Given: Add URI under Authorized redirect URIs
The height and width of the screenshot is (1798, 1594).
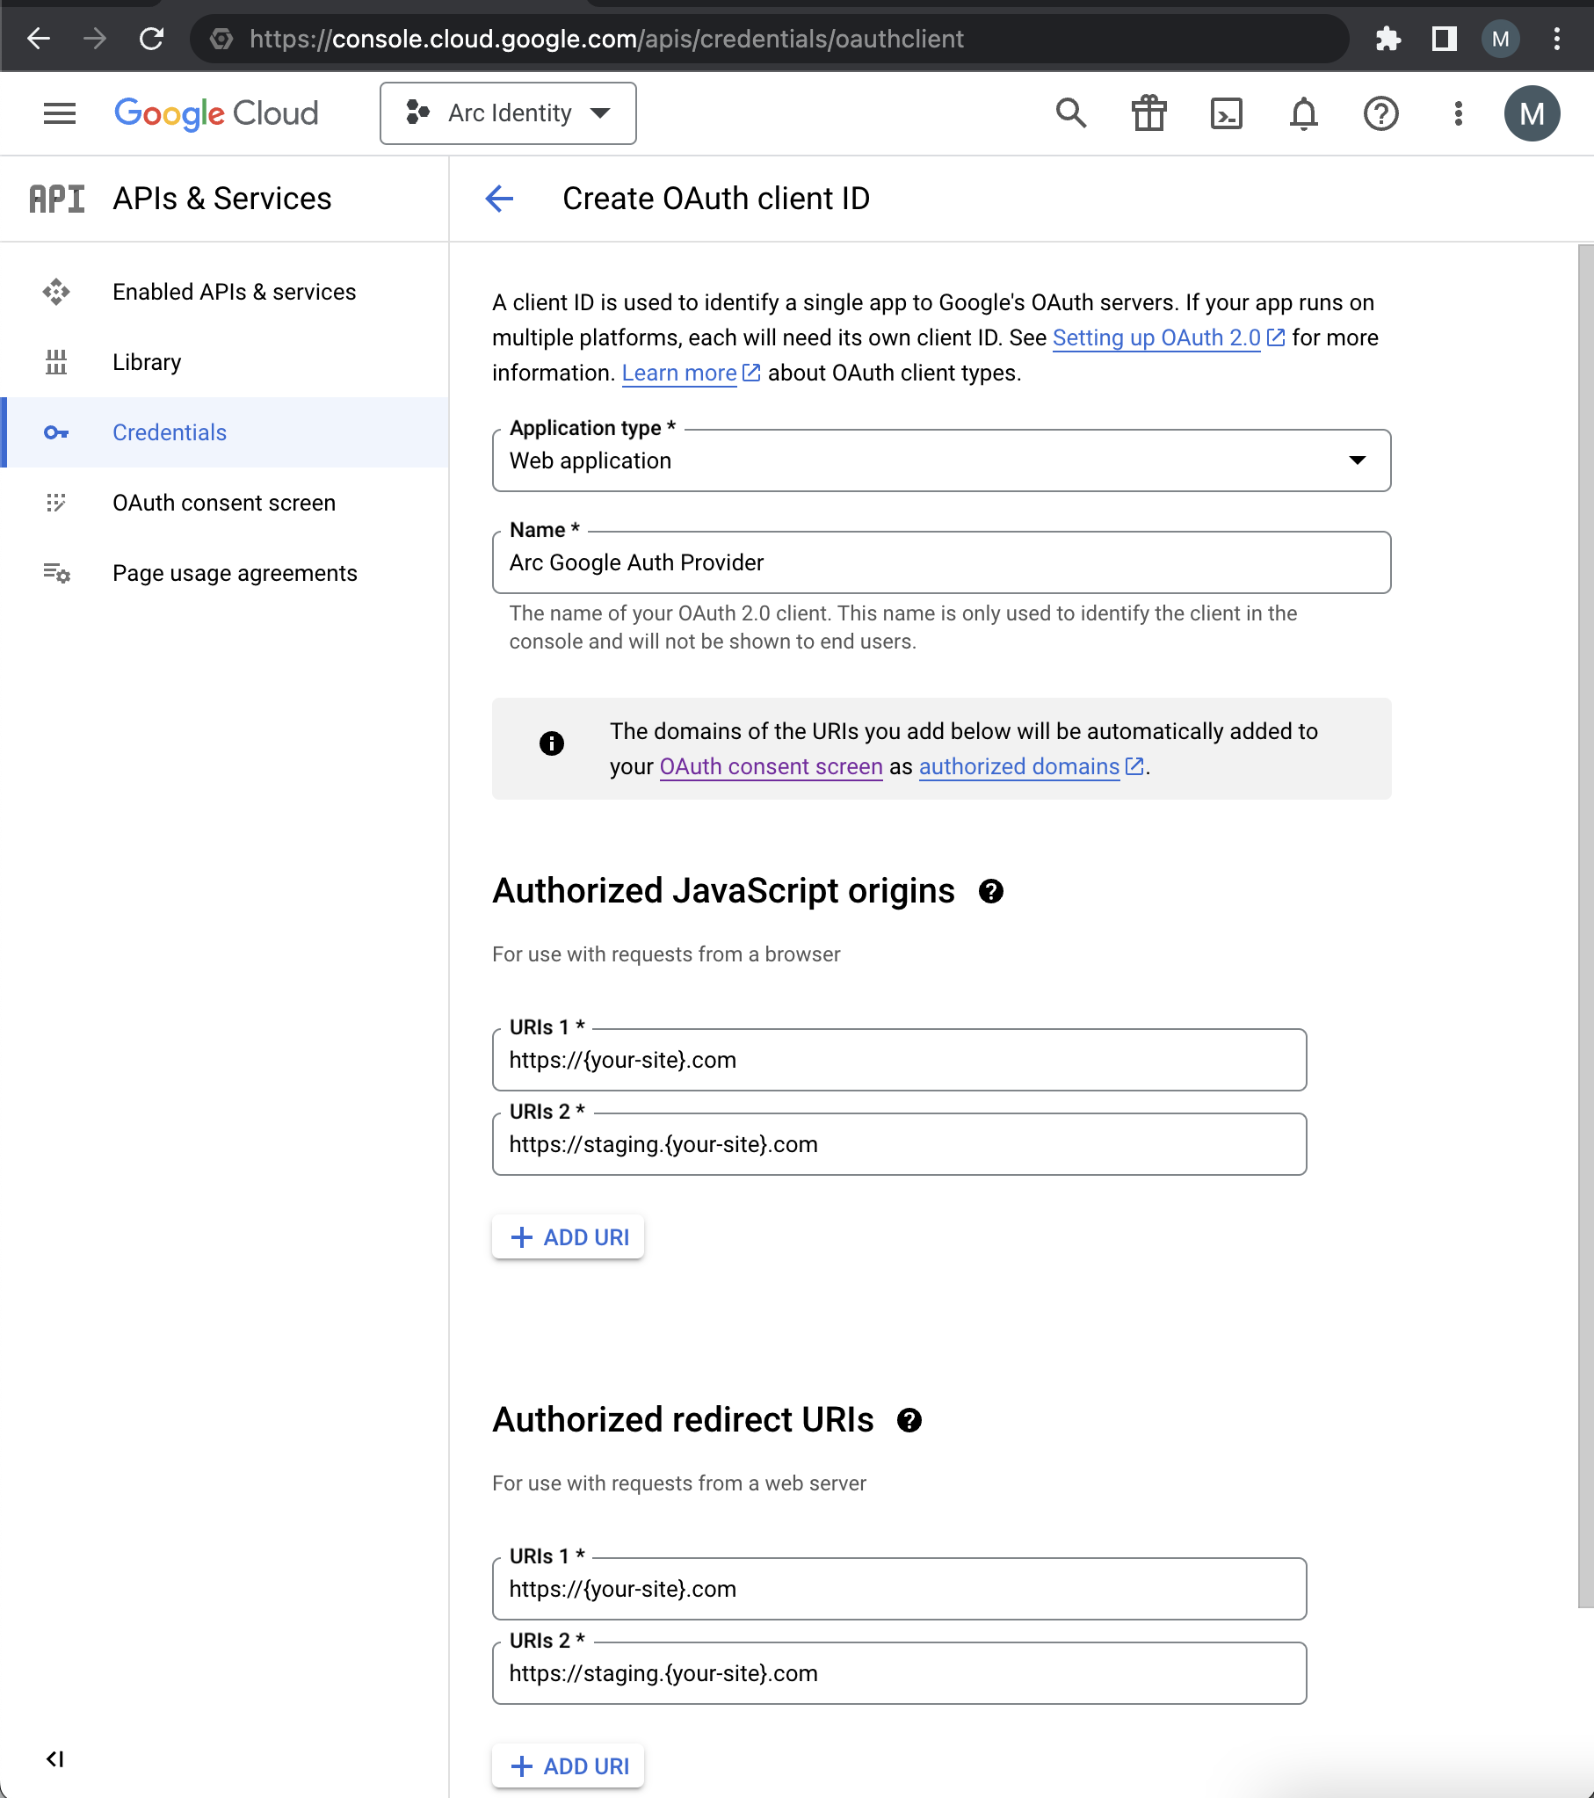Looking at the screenshot, I should 569,1765.
